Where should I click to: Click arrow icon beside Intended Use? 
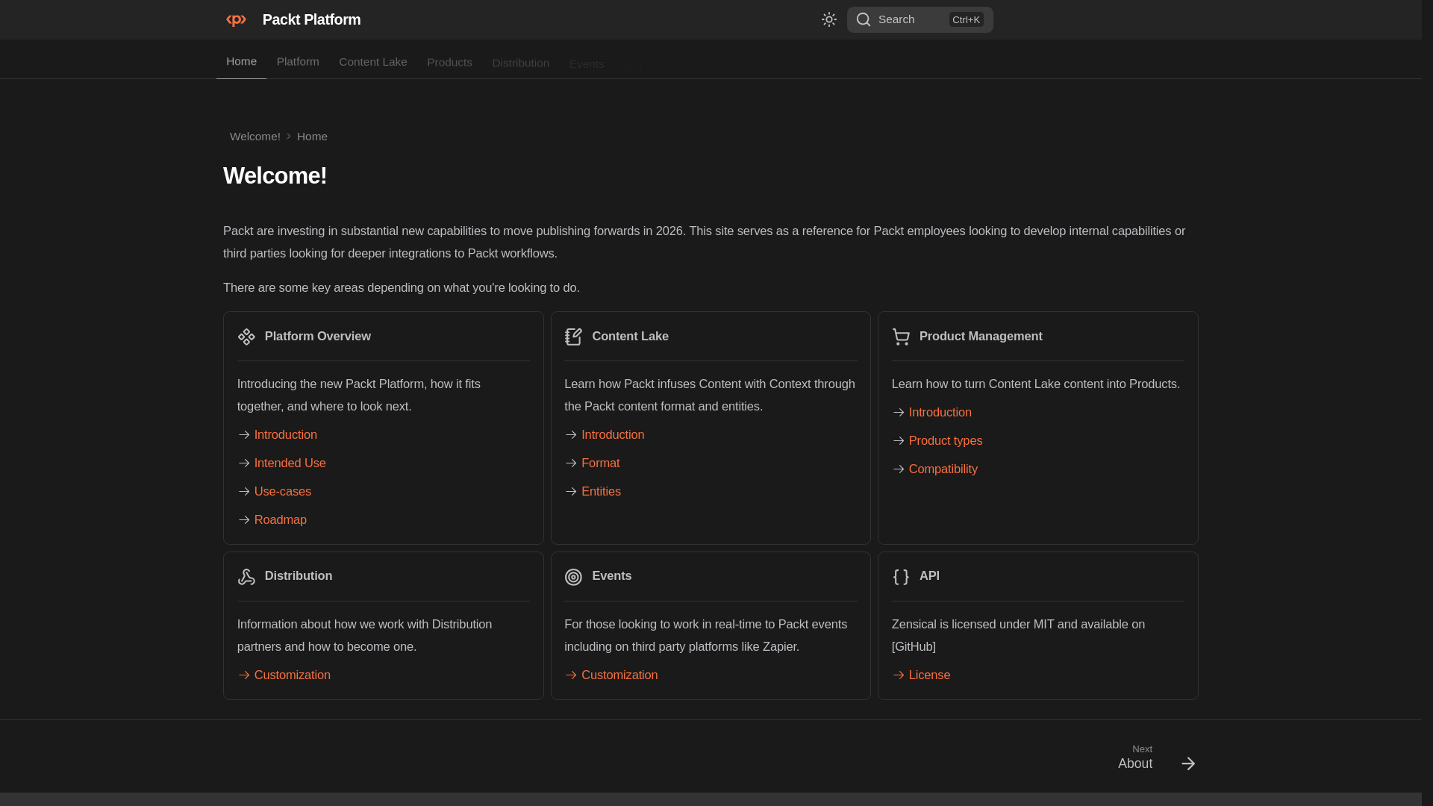[x=244, y=463]
